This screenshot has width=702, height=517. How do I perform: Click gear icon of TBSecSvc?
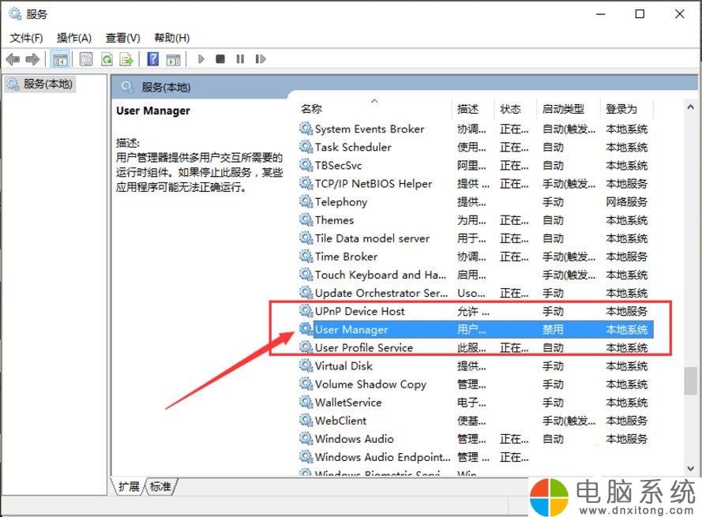coord(306,166)
